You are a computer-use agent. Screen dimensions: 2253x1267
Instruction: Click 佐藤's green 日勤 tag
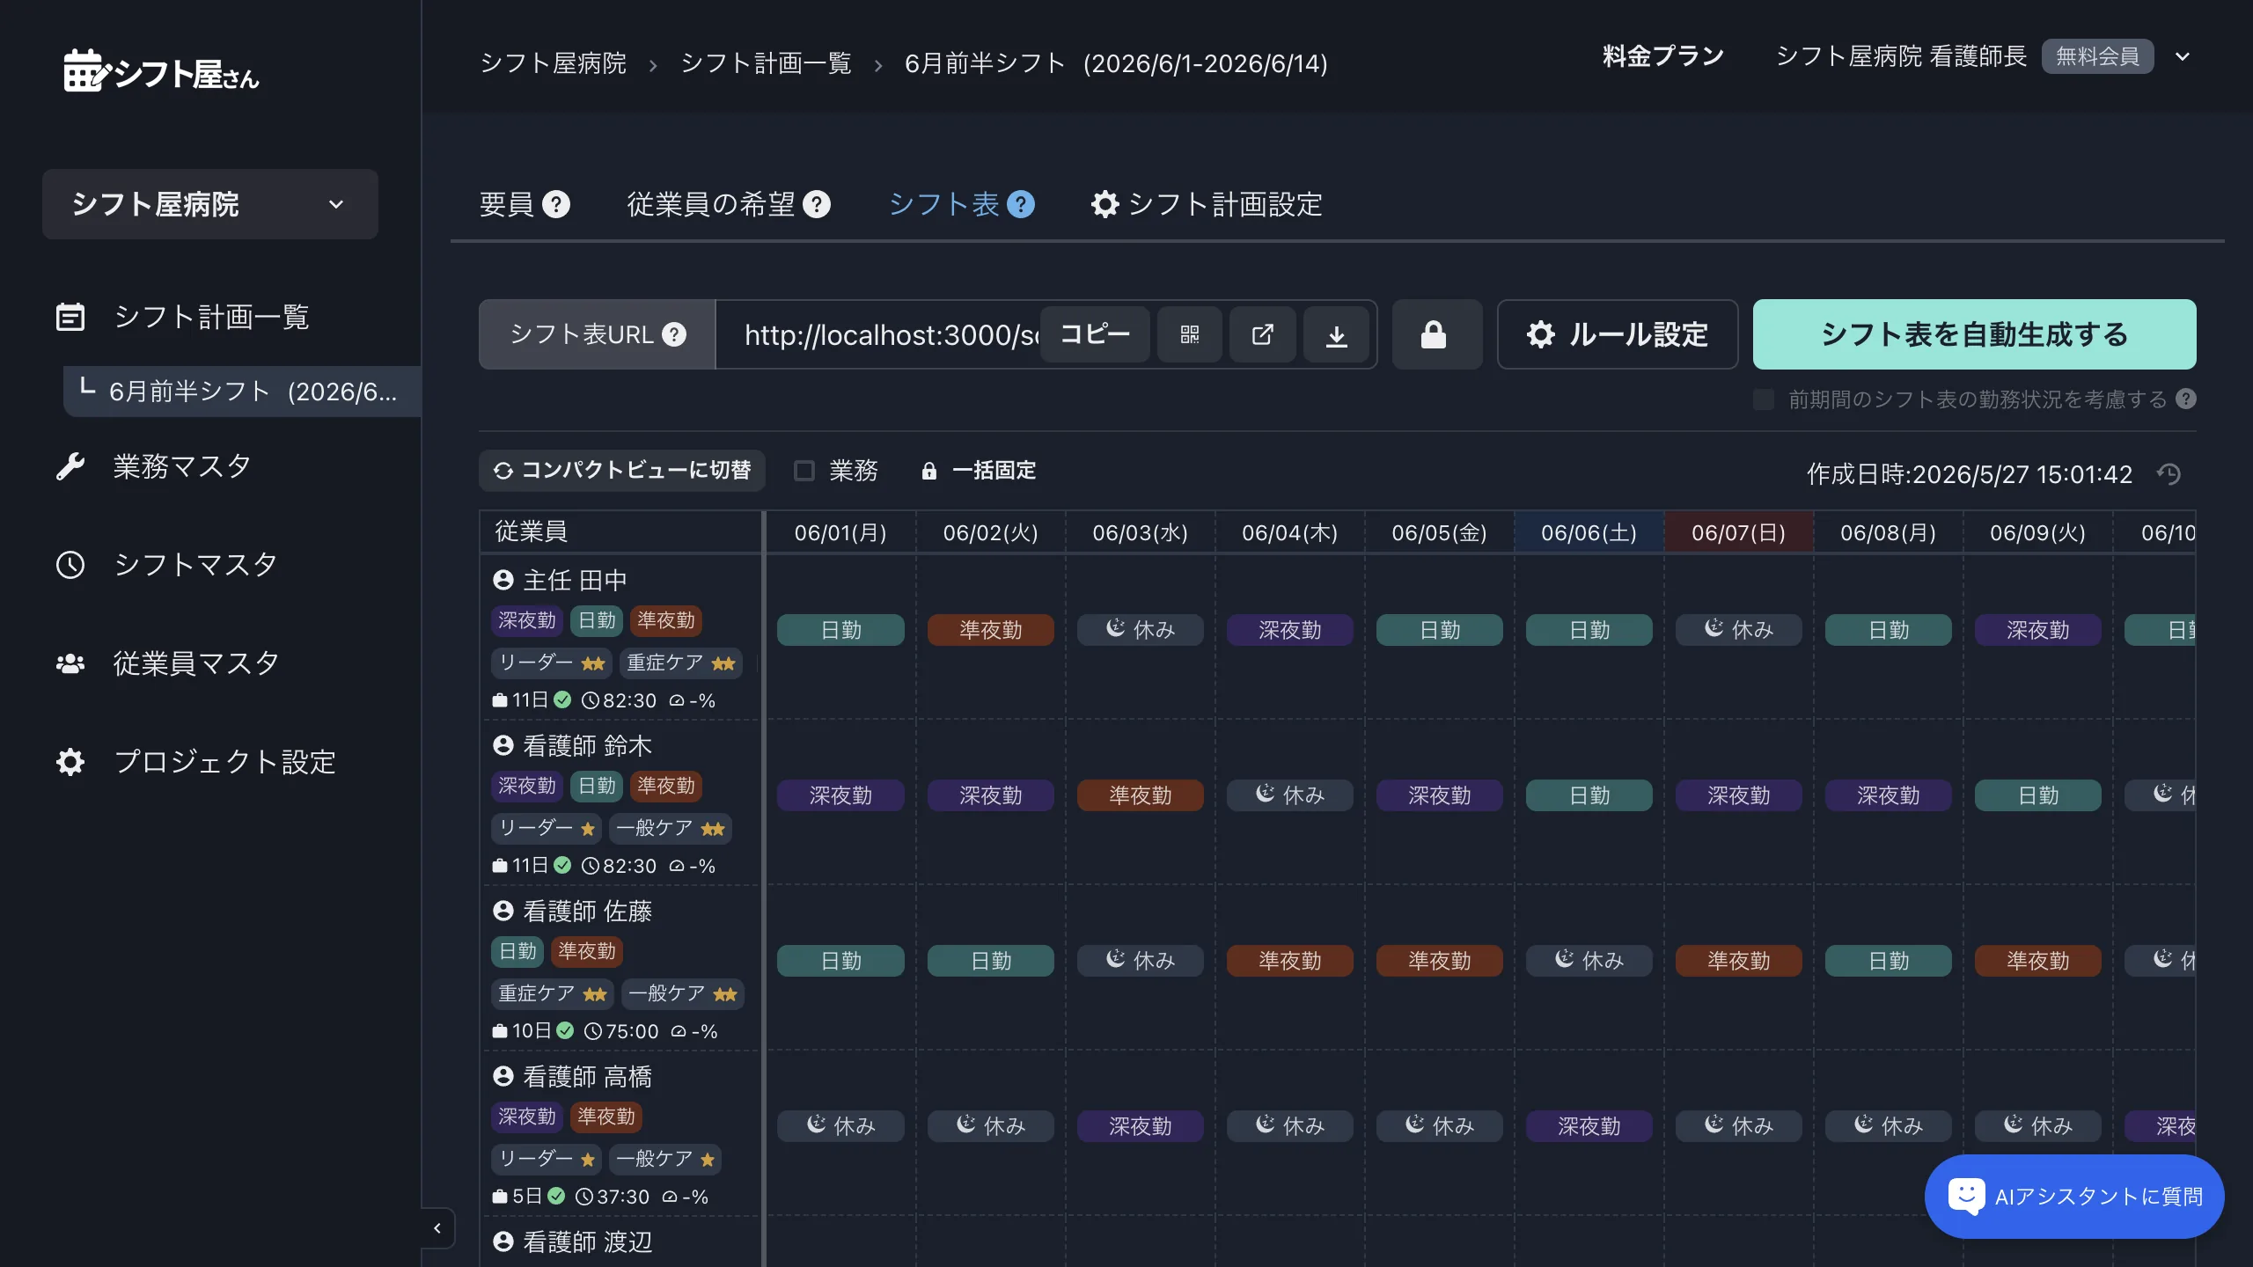point(517,951)
